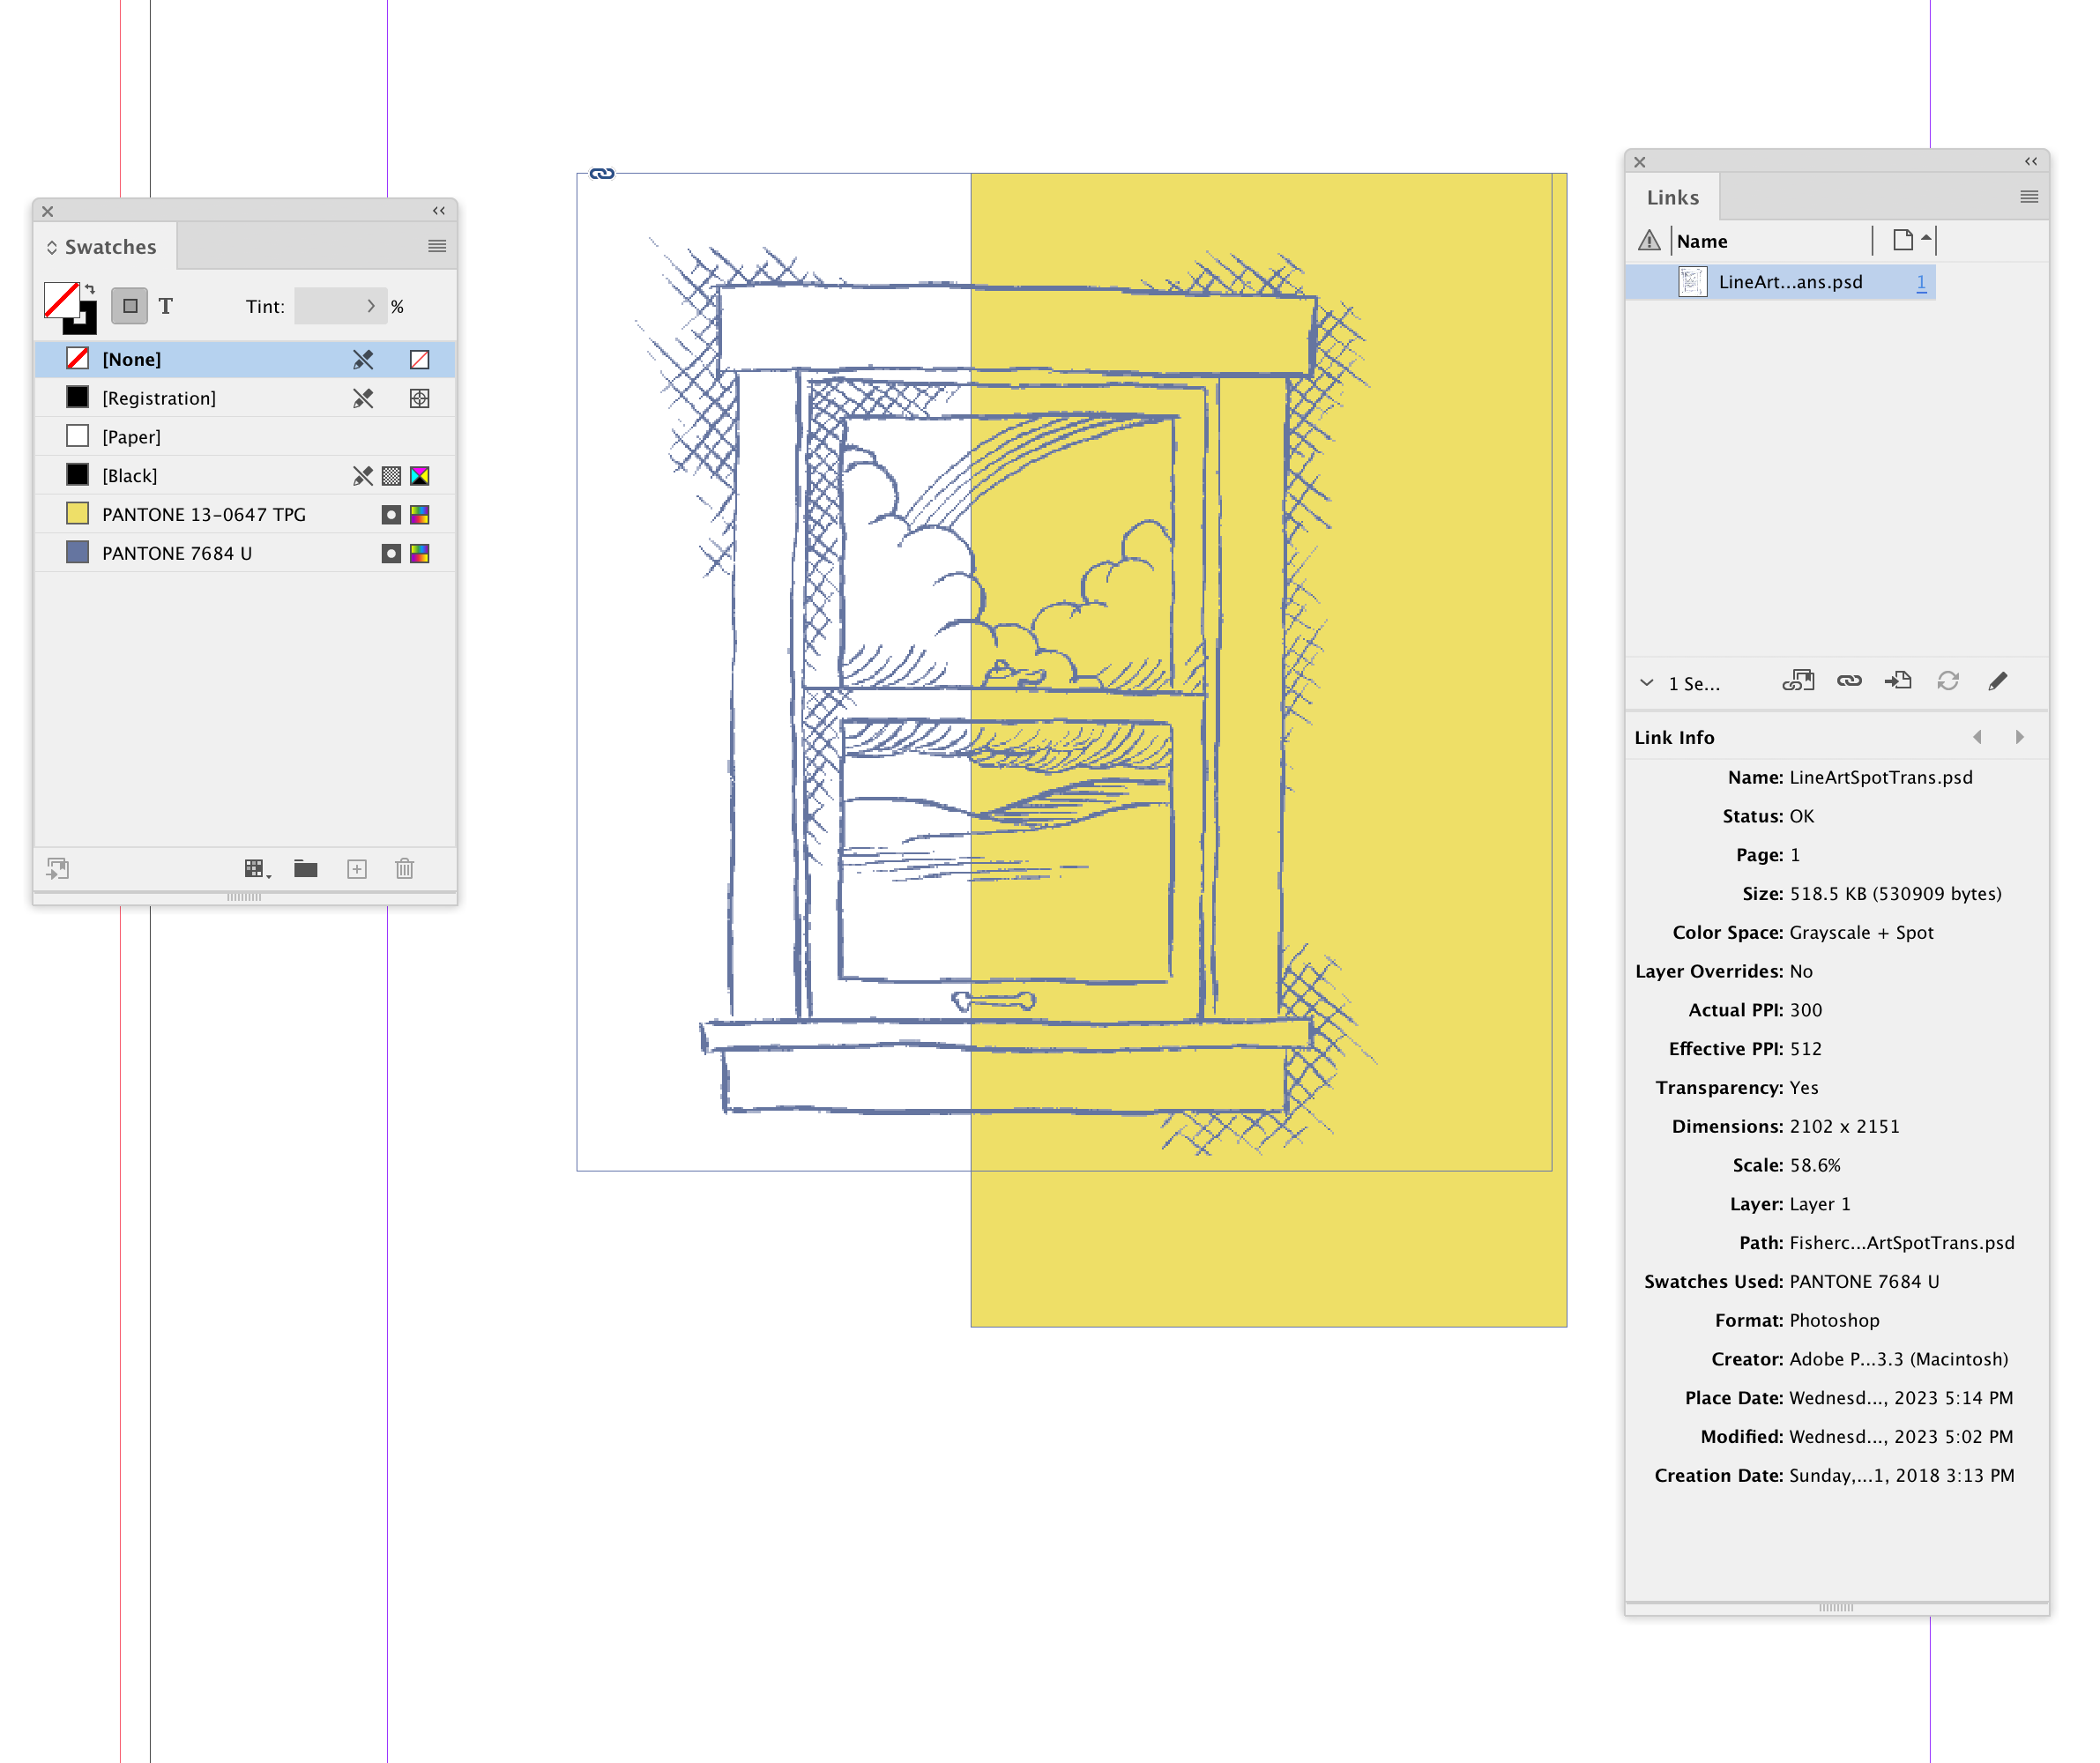Collapse the Links panel to icons
2100x1763 pixels.
[x=2030, y=161]
